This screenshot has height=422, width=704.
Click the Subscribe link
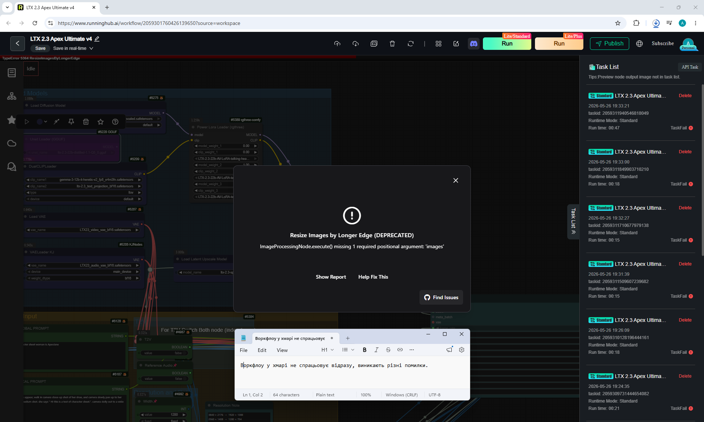[663, 43]
